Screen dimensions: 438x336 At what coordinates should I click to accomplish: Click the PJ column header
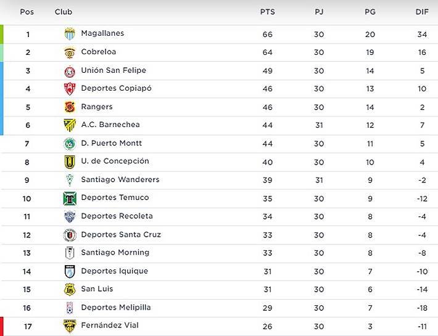click(318, 12)
